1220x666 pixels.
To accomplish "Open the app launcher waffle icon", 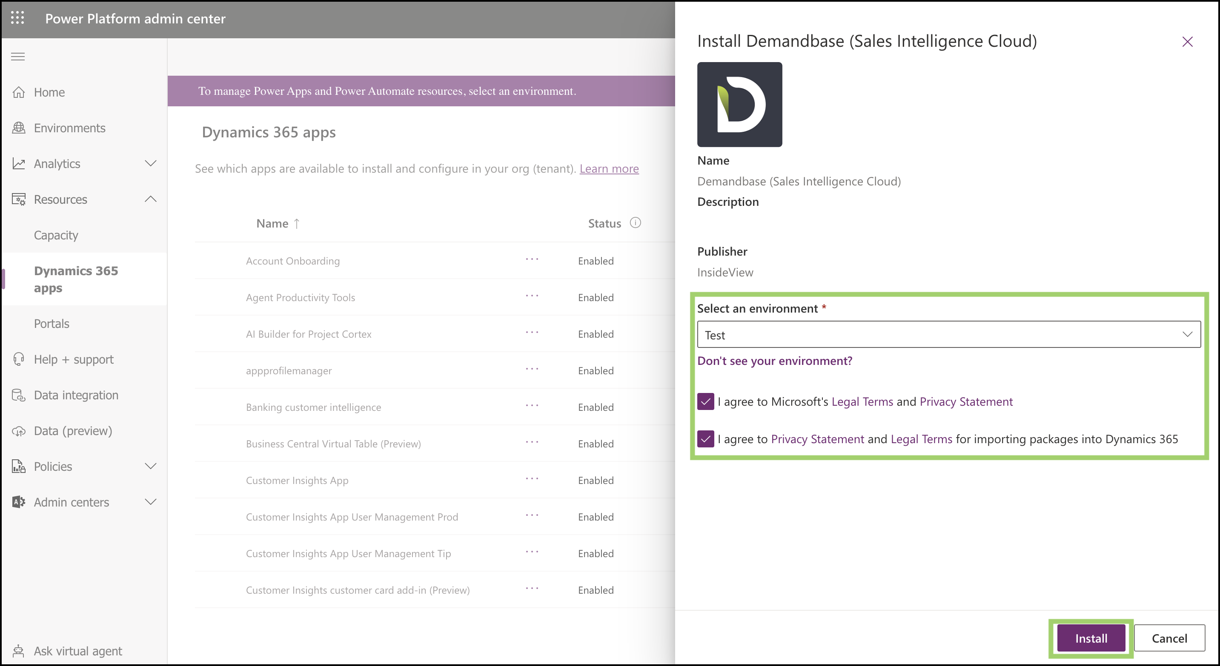I will [17, 18].
